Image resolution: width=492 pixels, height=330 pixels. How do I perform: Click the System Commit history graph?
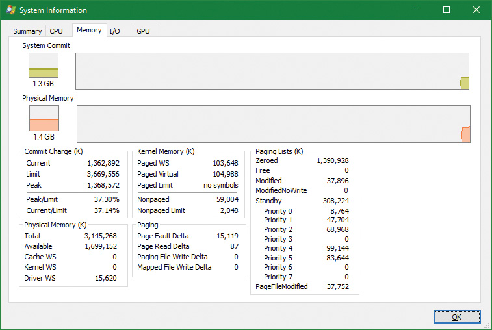pyautogui.click(x=272, y=71)
